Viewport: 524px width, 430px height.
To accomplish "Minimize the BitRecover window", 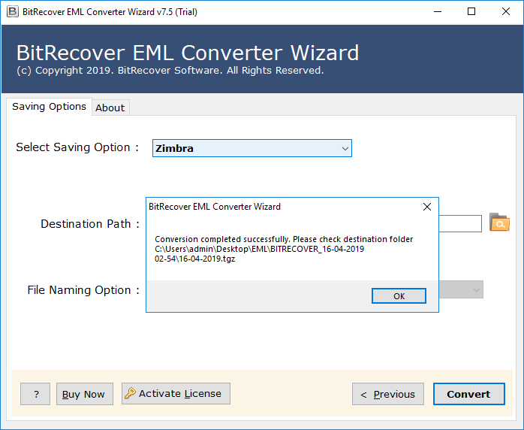I will tap(438, 12).
